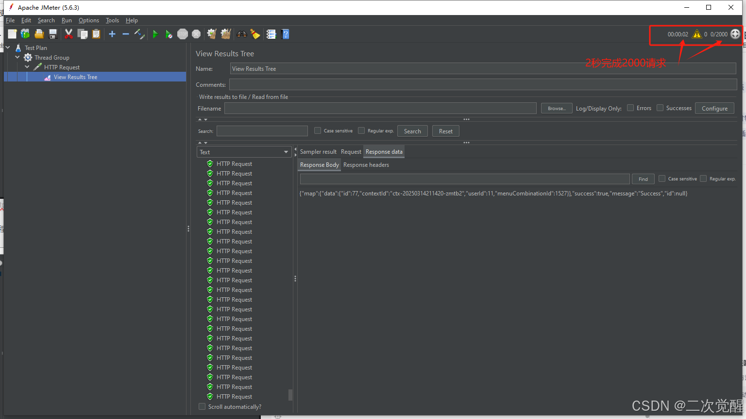Click the Browse... button
The width and height of the screenshot is (746, 419).
tap(557, 108)
